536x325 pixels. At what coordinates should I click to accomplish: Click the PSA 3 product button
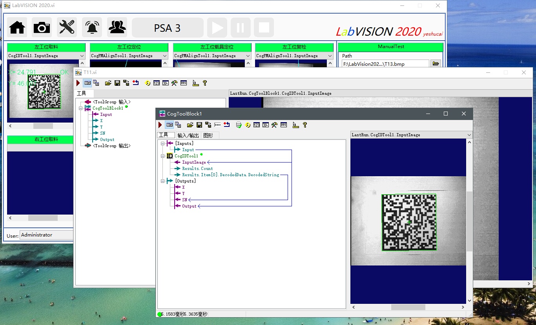click(168, 27)
